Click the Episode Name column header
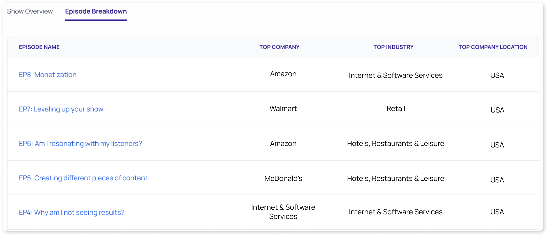The height and width of the screenshot is (236, 548). coord(39,47)
